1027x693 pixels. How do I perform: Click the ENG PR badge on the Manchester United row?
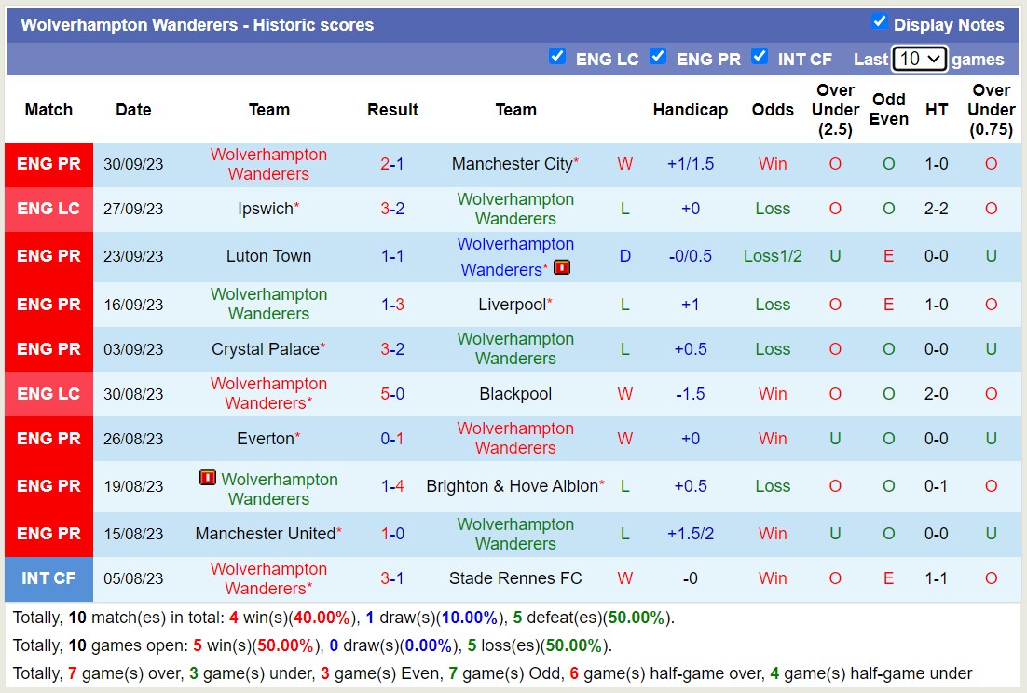48,534
